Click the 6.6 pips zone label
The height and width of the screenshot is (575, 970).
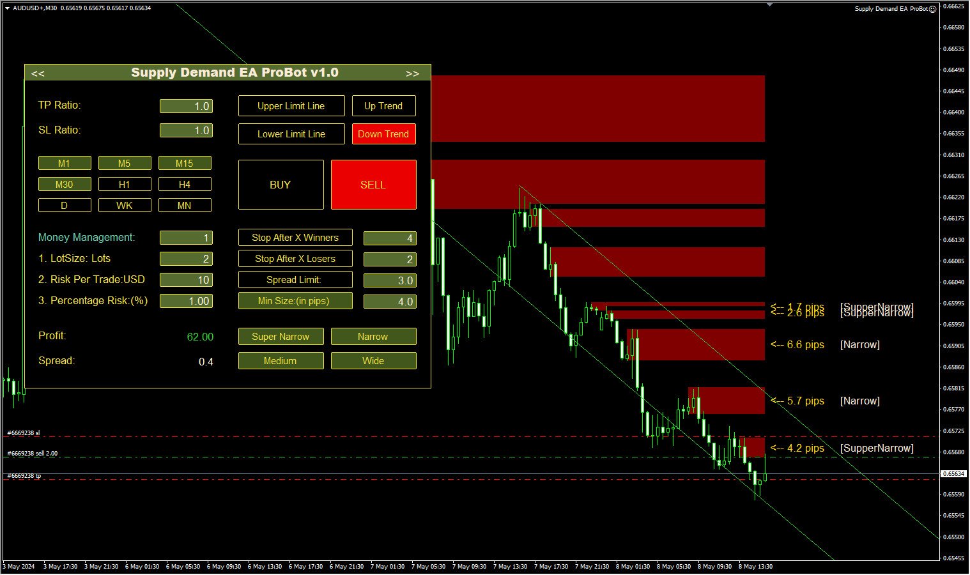click(x=797, y=345)
